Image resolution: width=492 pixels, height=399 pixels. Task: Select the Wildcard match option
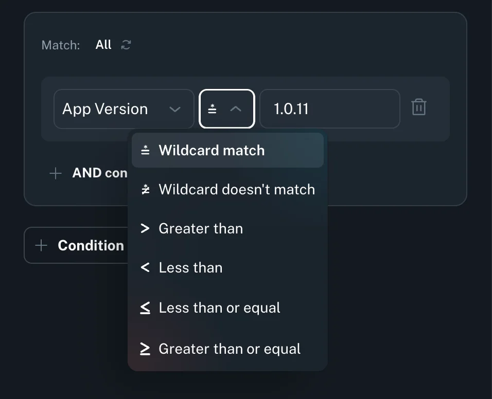click(x=212, y=151)
